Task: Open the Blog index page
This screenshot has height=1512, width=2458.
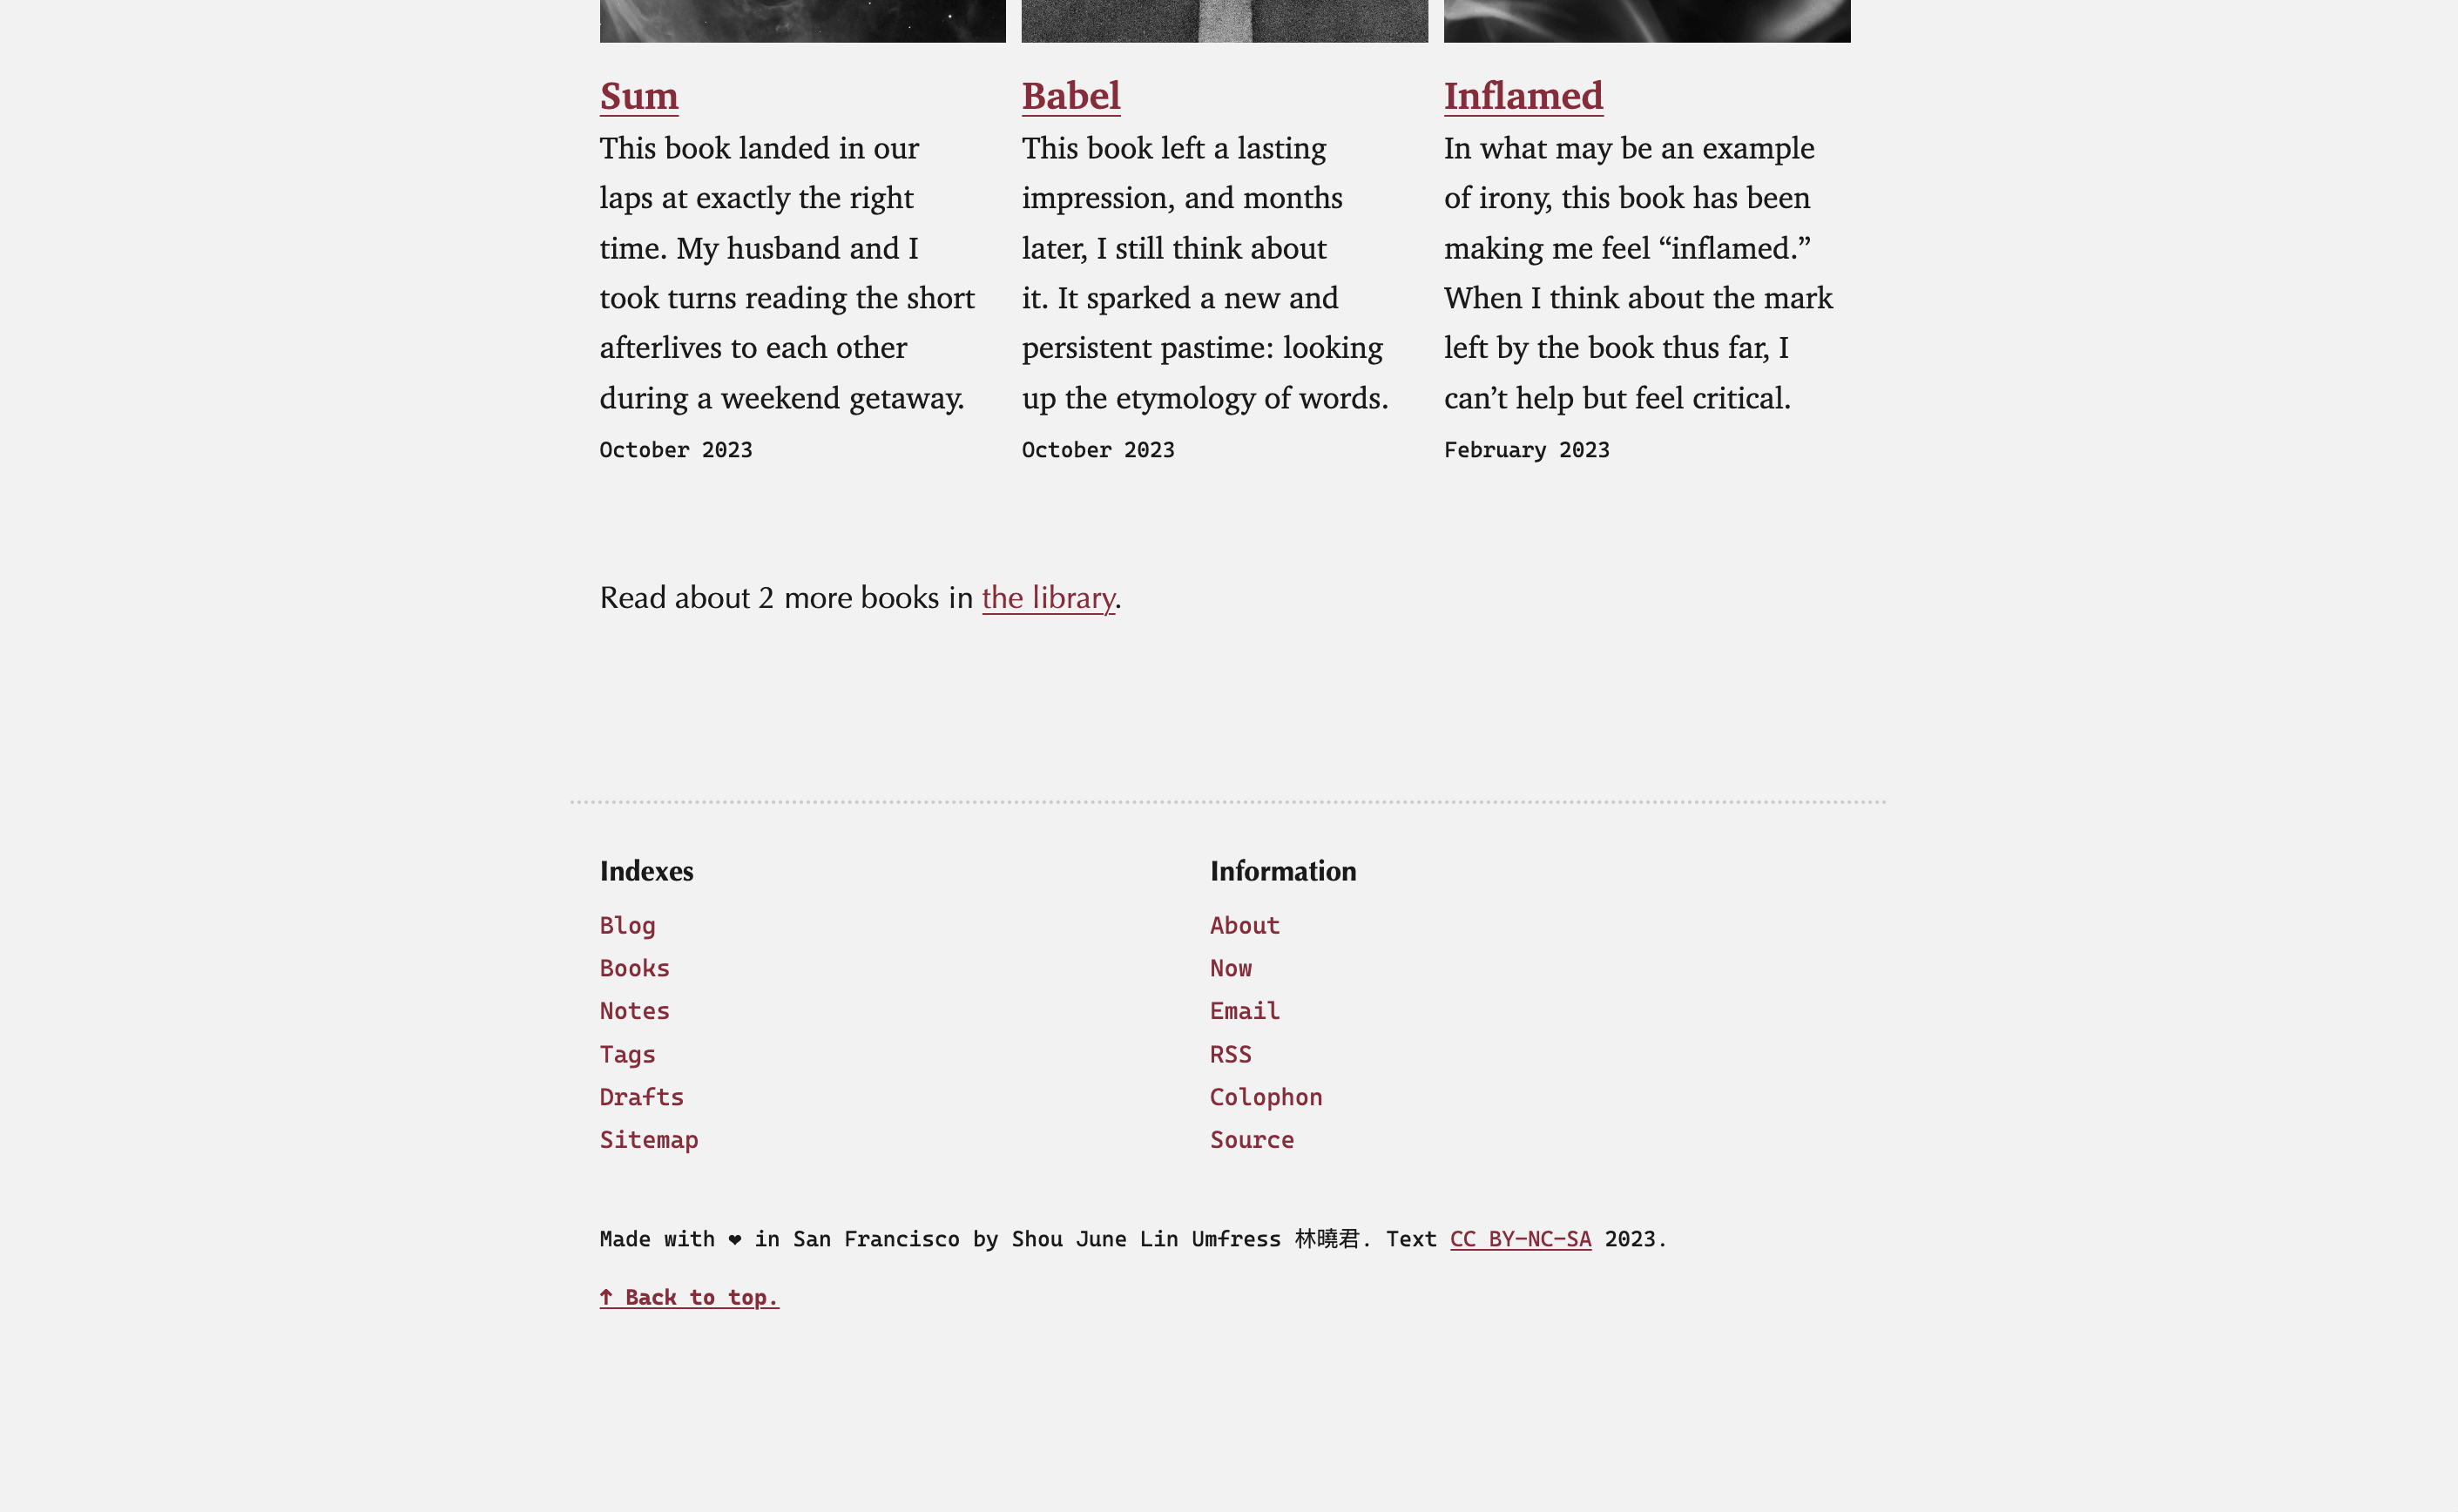Action: [x=627, y=926]
